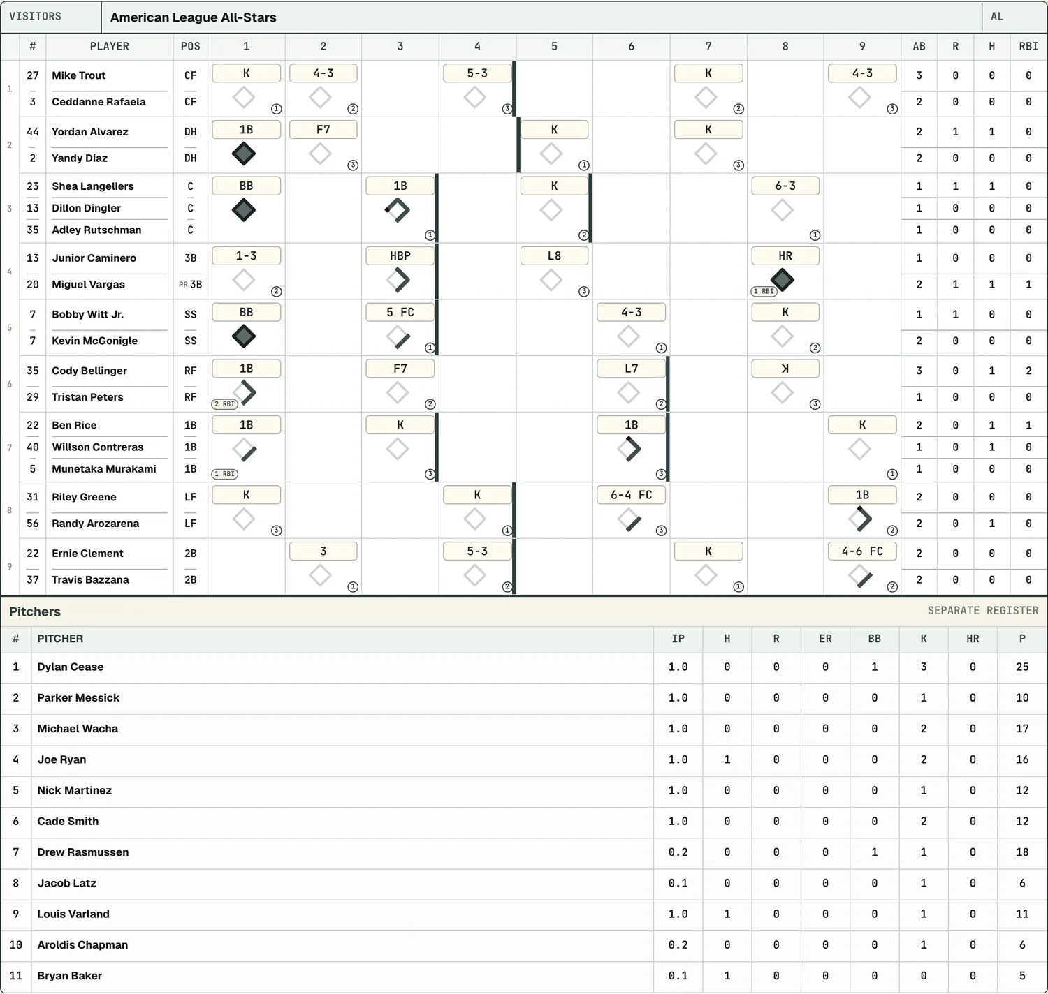1048x994 pixels.
Task: Click Dylan Cease's pitch count 25
Action: coord(1022,667)
